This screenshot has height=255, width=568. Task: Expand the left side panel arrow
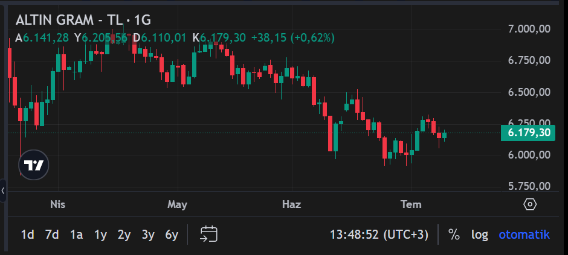pos(3,190)
